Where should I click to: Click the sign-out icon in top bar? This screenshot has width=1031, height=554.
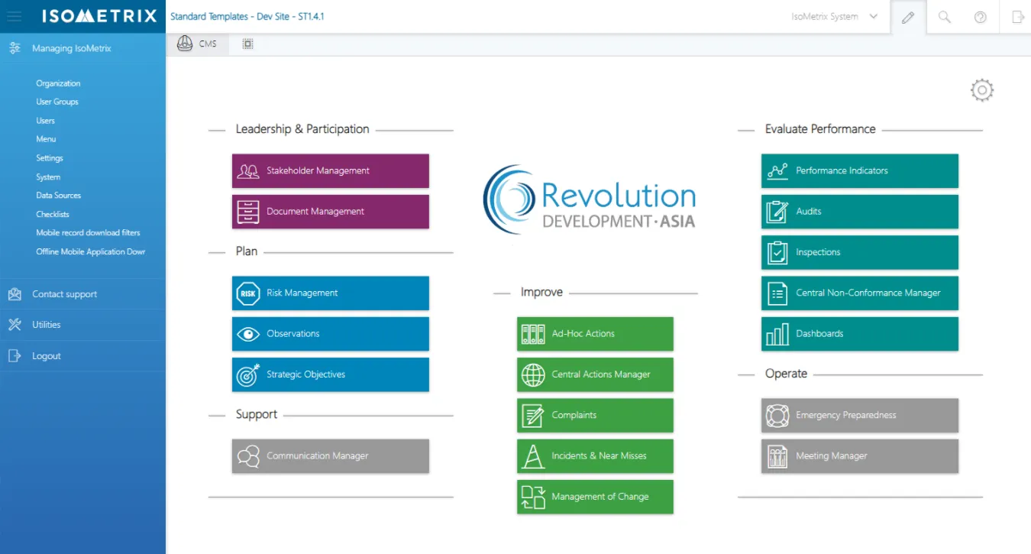pyautogui.click(x=1017, y=17)
